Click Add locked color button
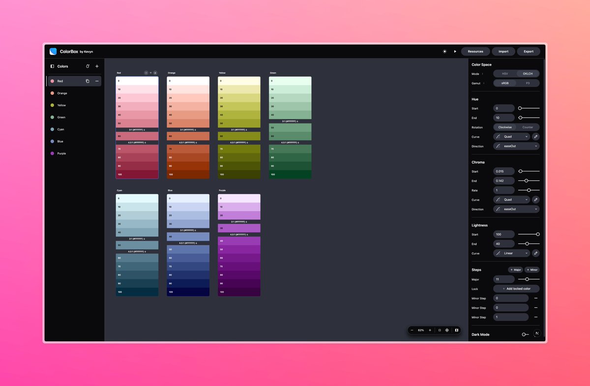The image size is (590, 386). [516, 289]
